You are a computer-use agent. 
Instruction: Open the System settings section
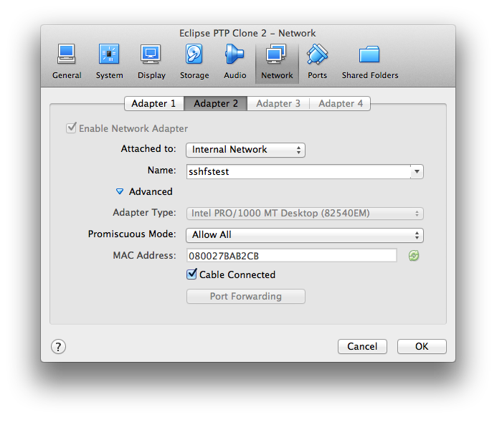tap(109, 61)
